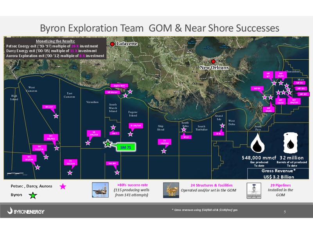The image size is (313, 234).
Task: Select the magenta star under WC 237
Action: [56, 116]
